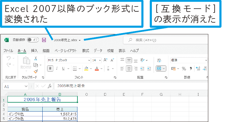
Task: Open the 表示 tab
Action: 122,51
